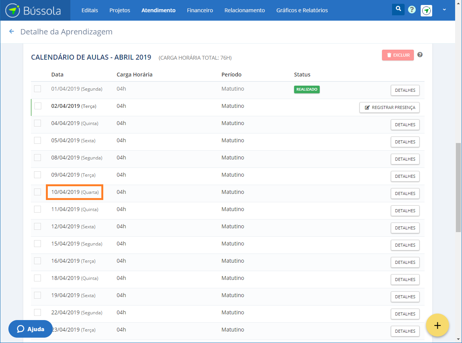Tick the checkbox for 16/04/2019 (Terça)
This screenshot has width=462, height=343.
(37, 261)
